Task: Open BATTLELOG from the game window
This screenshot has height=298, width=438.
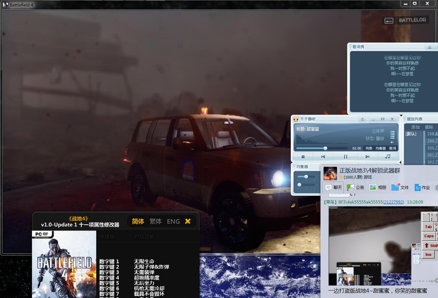Action: tap(412, 20)
